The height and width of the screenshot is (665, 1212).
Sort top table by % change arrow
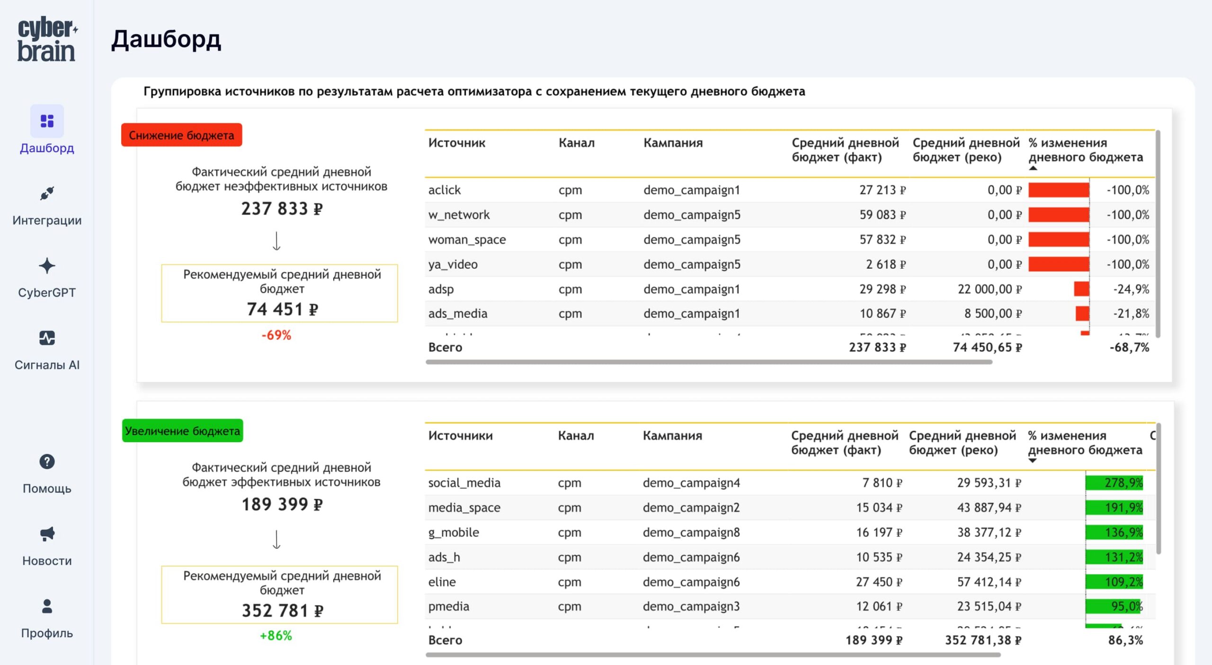[x=1033, y=168]
